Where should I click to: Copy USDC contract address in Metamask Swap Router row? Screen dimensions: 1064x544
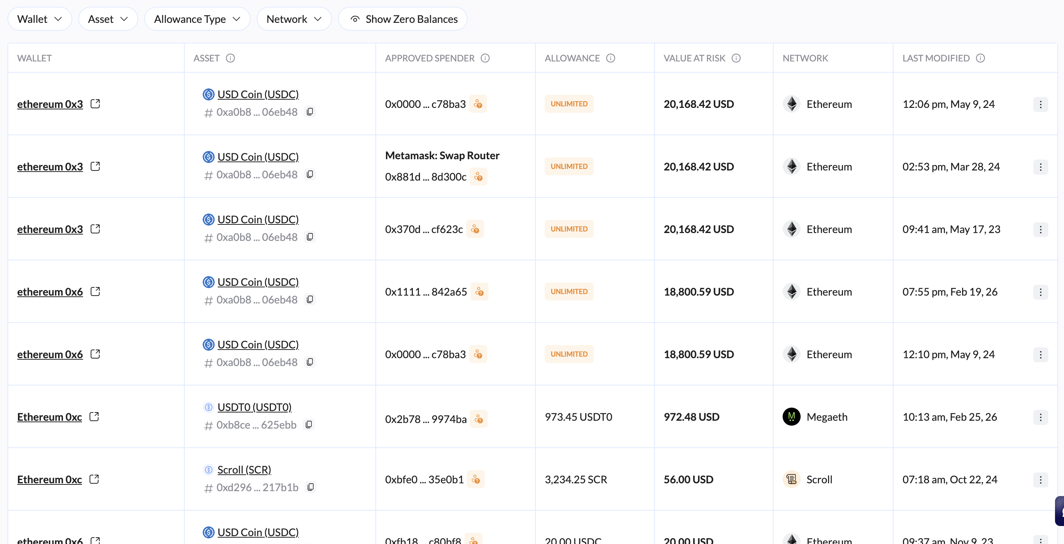310,174
